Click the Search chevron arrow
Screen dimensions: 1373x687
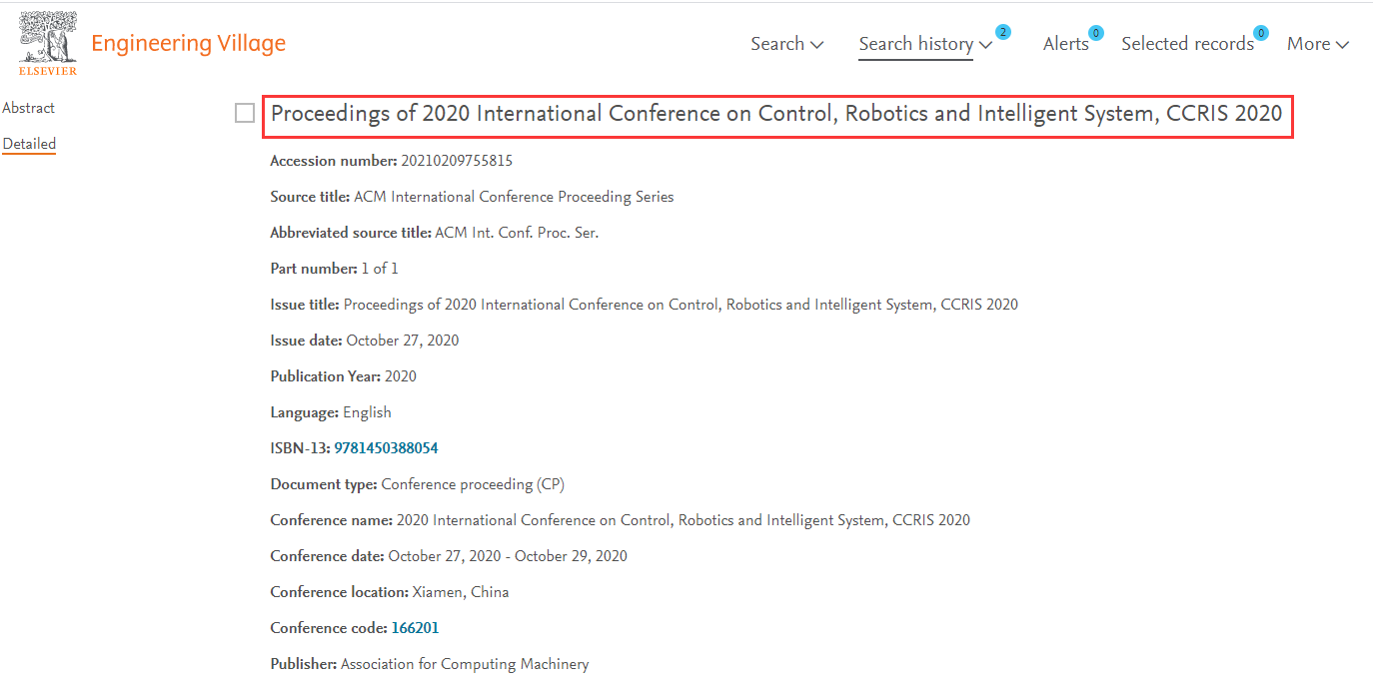click(x=816, y=45)
